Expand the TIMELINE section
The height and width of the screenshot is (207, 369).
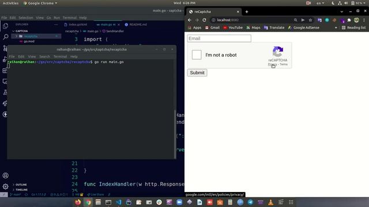click(21, 190)
